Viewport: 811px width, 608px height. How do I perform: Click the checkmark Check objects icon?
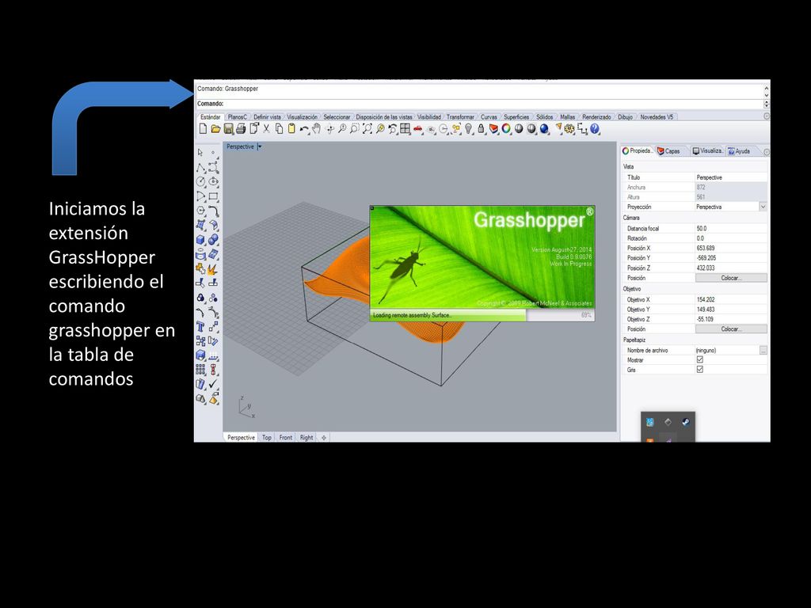213,384
